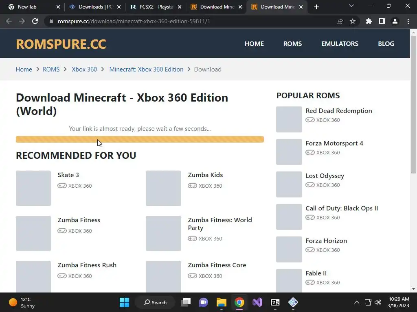This screenshot has height=312, width=417.
Task: Open taskbar Search box
Action: 155,302
